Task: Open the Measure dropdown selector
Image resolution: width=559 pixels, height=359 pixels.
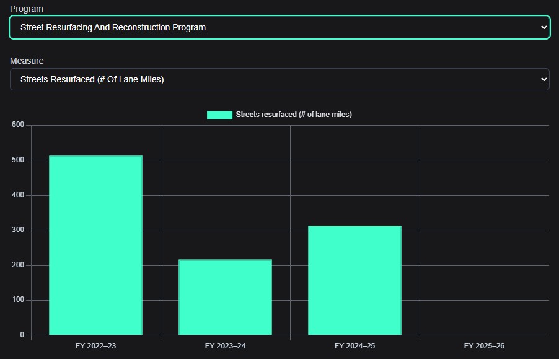Action: tap(279, 79)
